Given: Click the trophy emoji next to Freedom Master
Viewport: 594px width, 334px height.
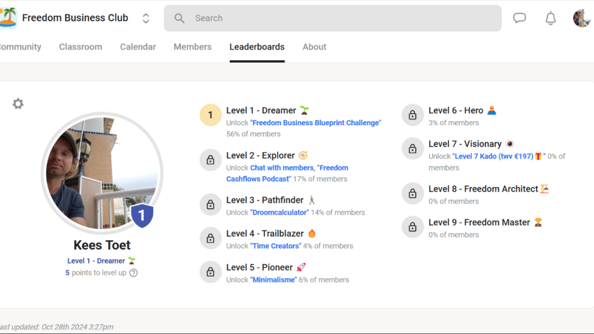Looking at the screenshot, I should coord(538,222).
